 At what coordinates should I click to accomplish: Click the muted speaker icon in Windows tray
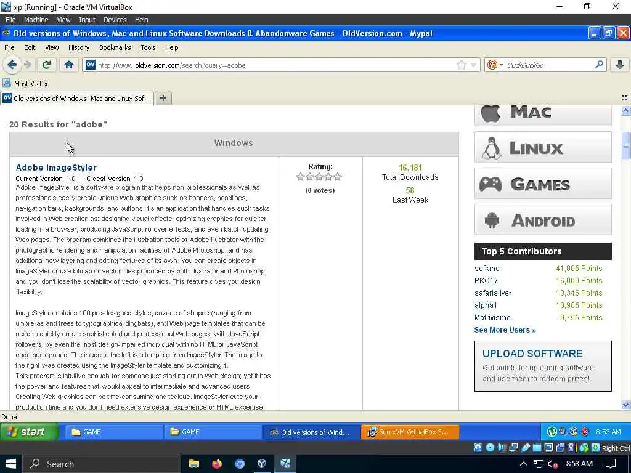coord(553,464)
